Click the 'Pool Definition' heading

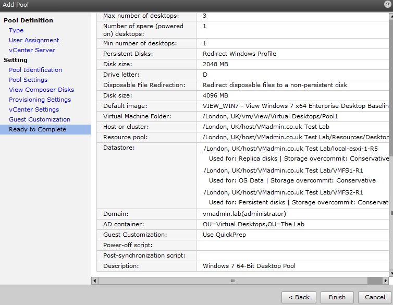(x=28, y=20)
